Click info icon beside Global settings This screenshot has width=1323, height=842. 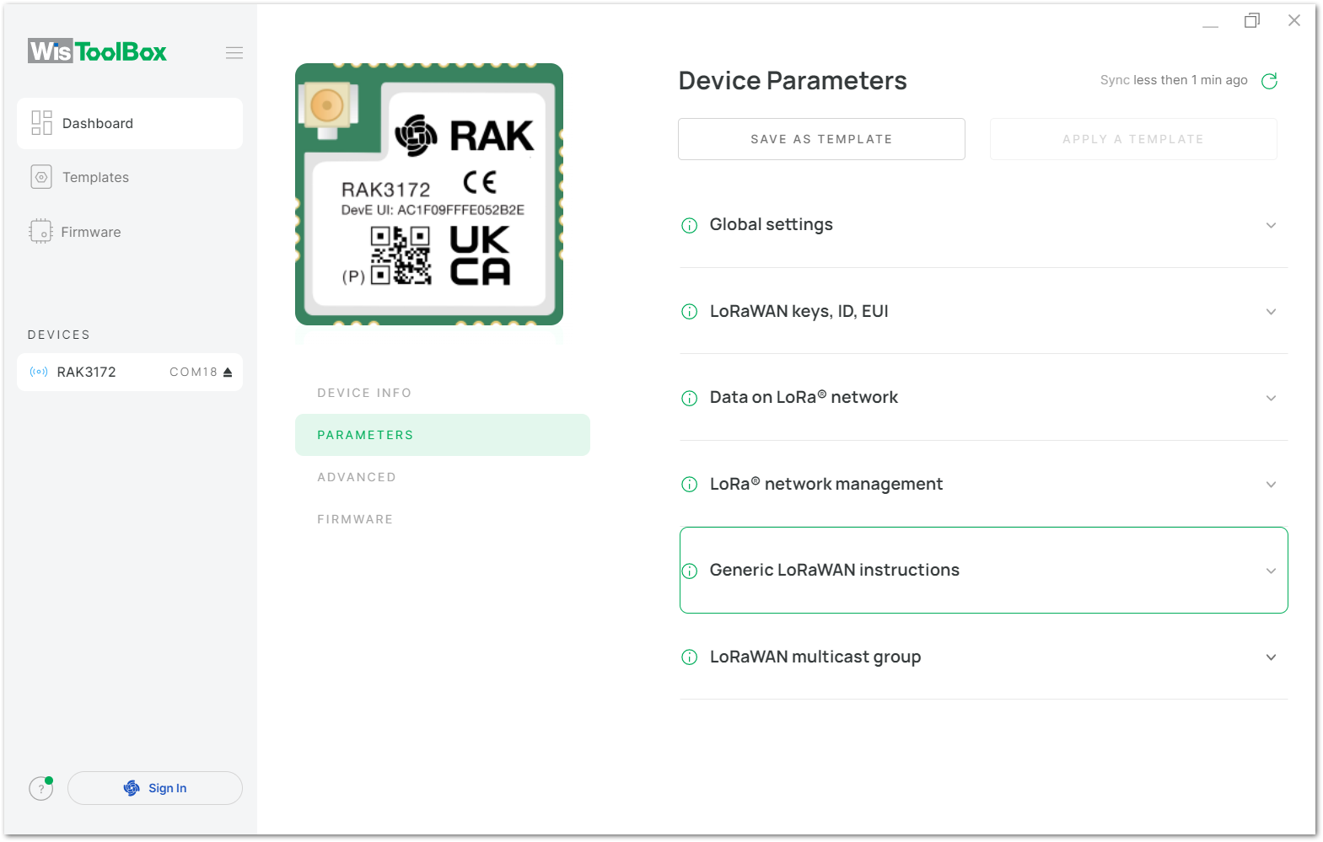pyautogui.click(x=689, y=225)
